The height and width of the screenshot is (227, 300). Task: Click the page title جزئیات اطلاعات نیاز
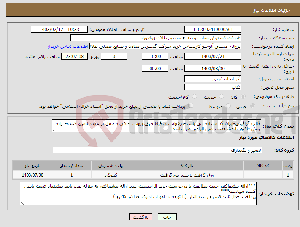point(272,10)
